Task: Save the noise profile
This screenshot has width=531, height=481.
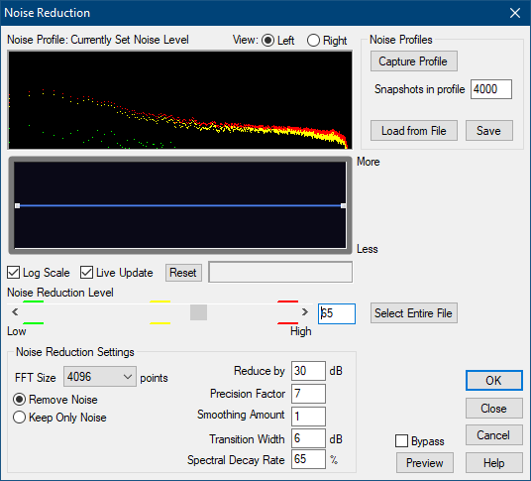Action: (x=489, y=131)
